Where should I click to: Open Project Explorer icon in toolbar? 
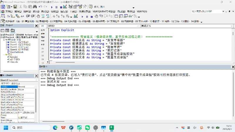point(70,7)
